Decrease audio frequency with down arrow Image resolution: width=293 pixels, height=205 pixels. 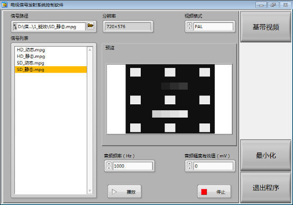109,168
